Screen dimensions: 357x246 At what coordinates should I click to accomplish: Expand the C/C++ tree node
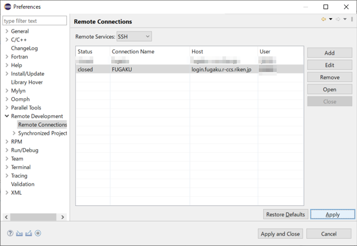(6, 40)
